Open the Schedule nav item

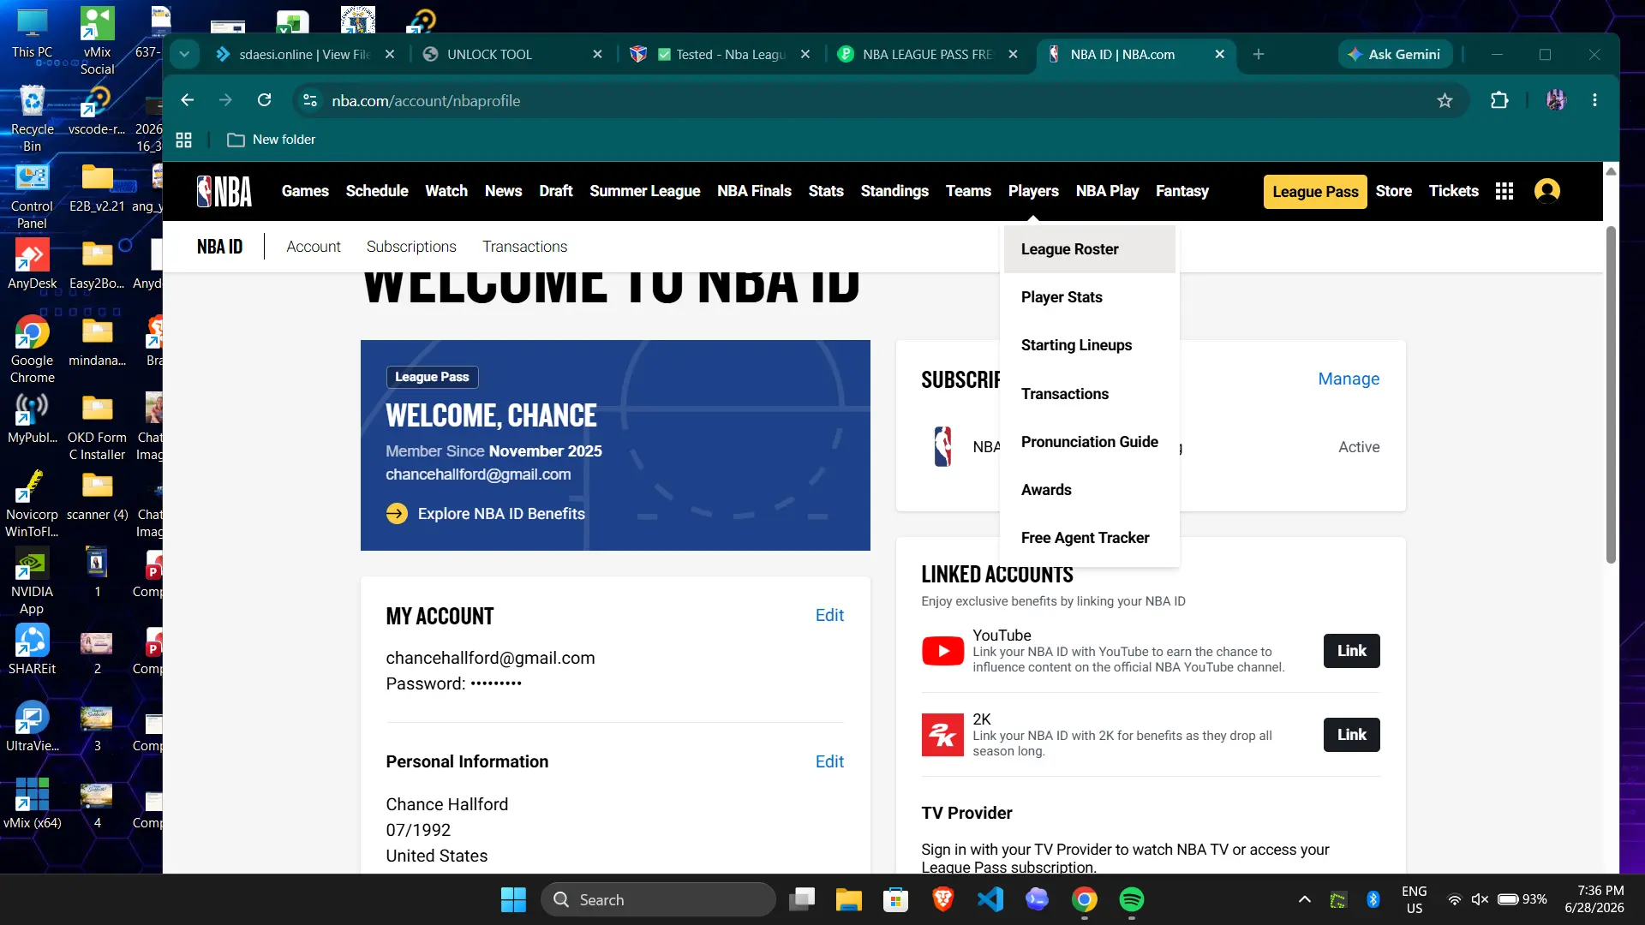point(377,191)
